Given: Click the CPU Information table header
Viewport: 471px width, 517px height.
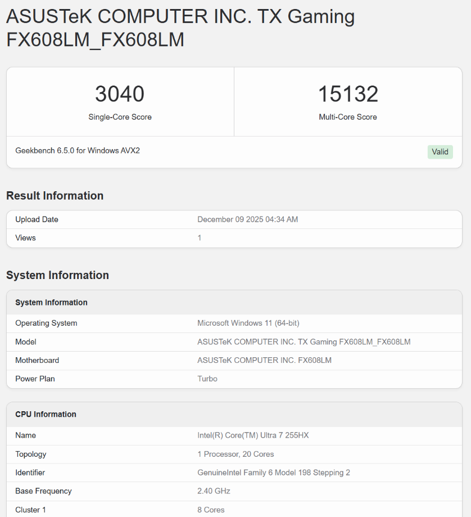Looking at the screenshot, I should (46, 415).
